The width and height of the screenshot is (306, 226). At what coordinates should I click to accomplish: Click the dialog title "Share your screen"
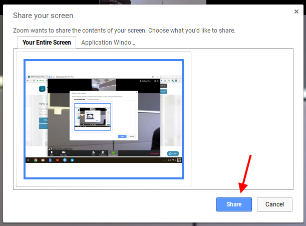click(x=43, y=16)
